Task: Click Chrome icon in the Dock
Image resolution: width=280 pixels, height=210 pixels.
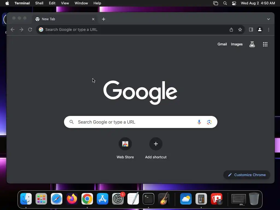Action: pyautogui.click(x=87, y=199)
